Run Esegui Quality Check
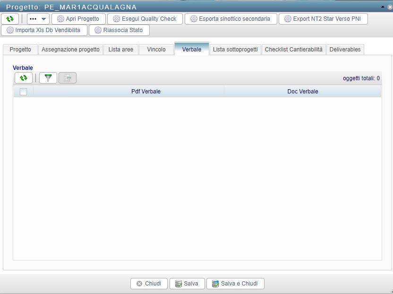This screenshot has width=393, height=294. (x=145, y=19)
